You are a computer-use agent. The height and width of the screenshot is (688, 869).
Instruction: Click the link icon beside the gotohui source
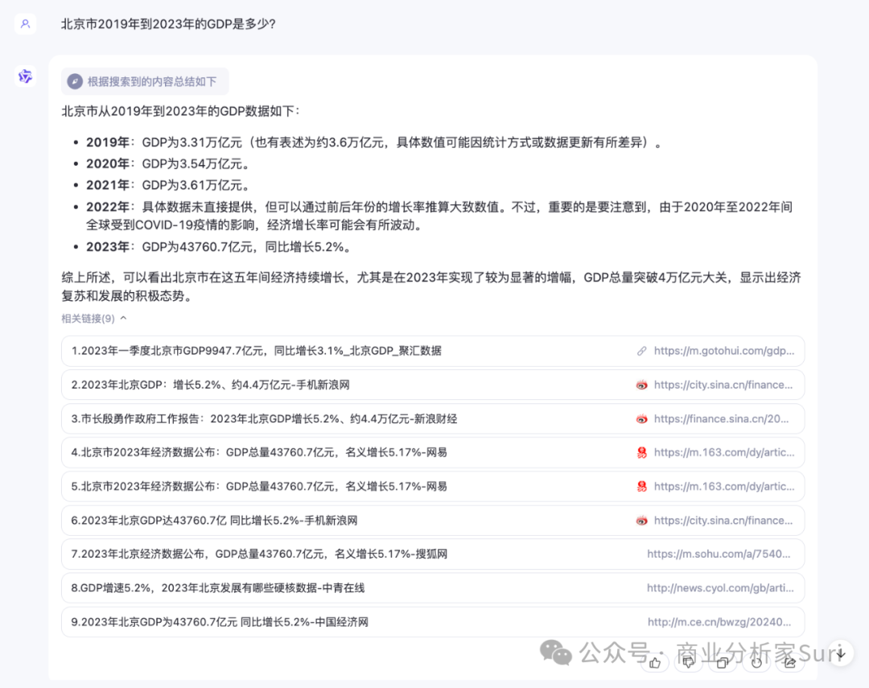[x=642, y=351]
